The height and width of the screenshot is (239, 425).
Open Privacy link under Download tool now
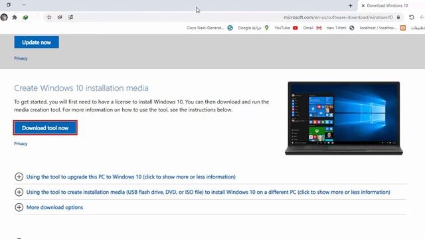click(21, 143)
